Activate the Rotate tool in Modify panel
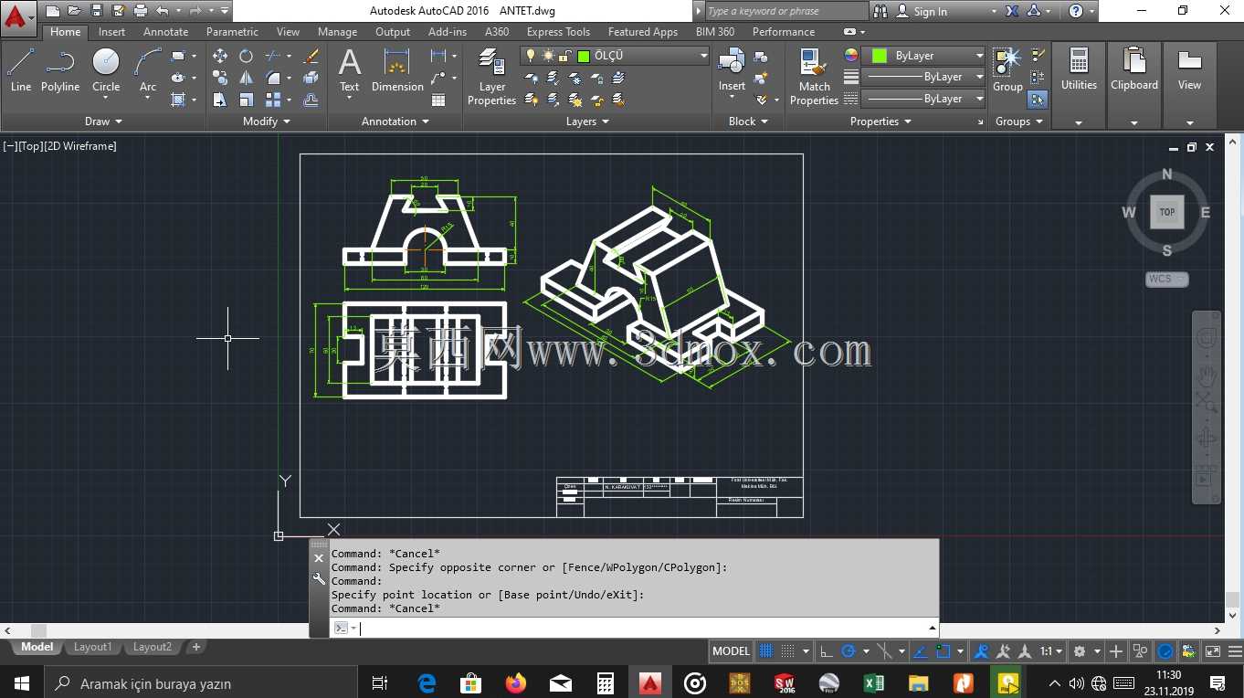 (246, 56)
